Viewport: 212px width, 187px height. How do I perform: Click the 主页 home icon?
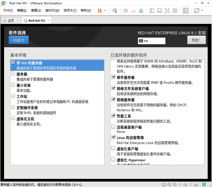[5, 21]
